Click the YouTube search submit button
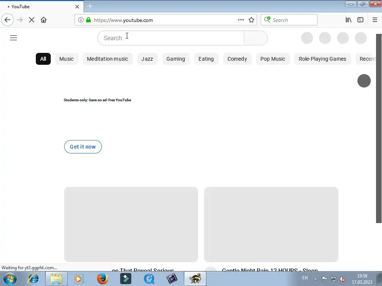 (256, 38)
